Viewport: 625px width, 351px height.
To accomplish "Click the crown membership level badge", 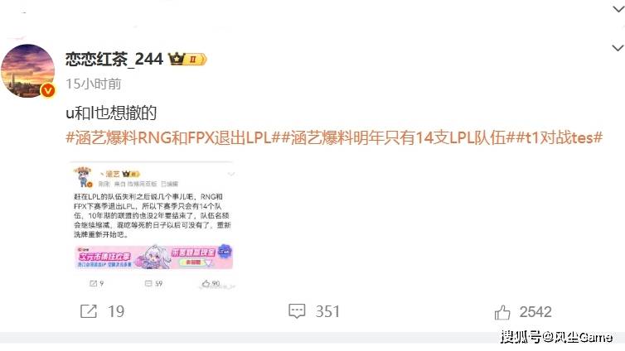I will [x=187, y=60].
